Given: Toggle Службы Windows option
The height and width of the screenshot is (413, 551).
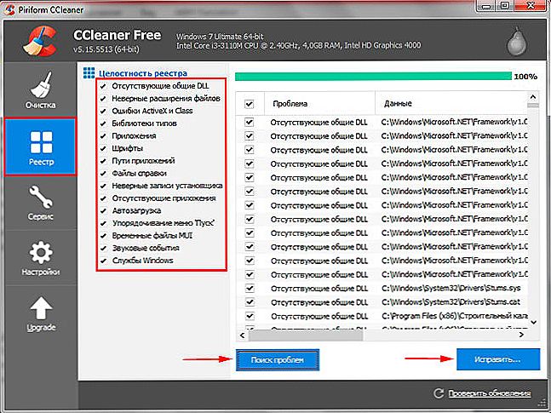Looking at the screenshot, I should click(x=103, y=261).
